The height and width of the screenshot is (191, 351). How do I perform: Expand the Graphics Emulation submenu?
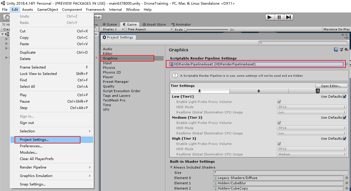pyautogui.click(x=52, y=176)
